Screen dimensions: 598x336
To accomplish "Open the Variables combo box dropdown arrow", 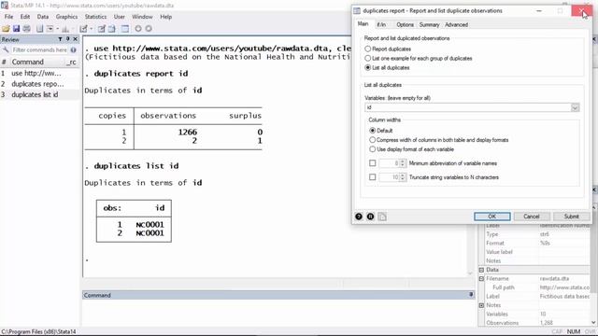I will click(x=576, y=107).
